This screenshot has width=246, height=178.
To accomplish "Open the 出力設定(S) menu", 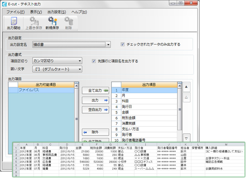I will pyautogui.click(x=57, y=12).
